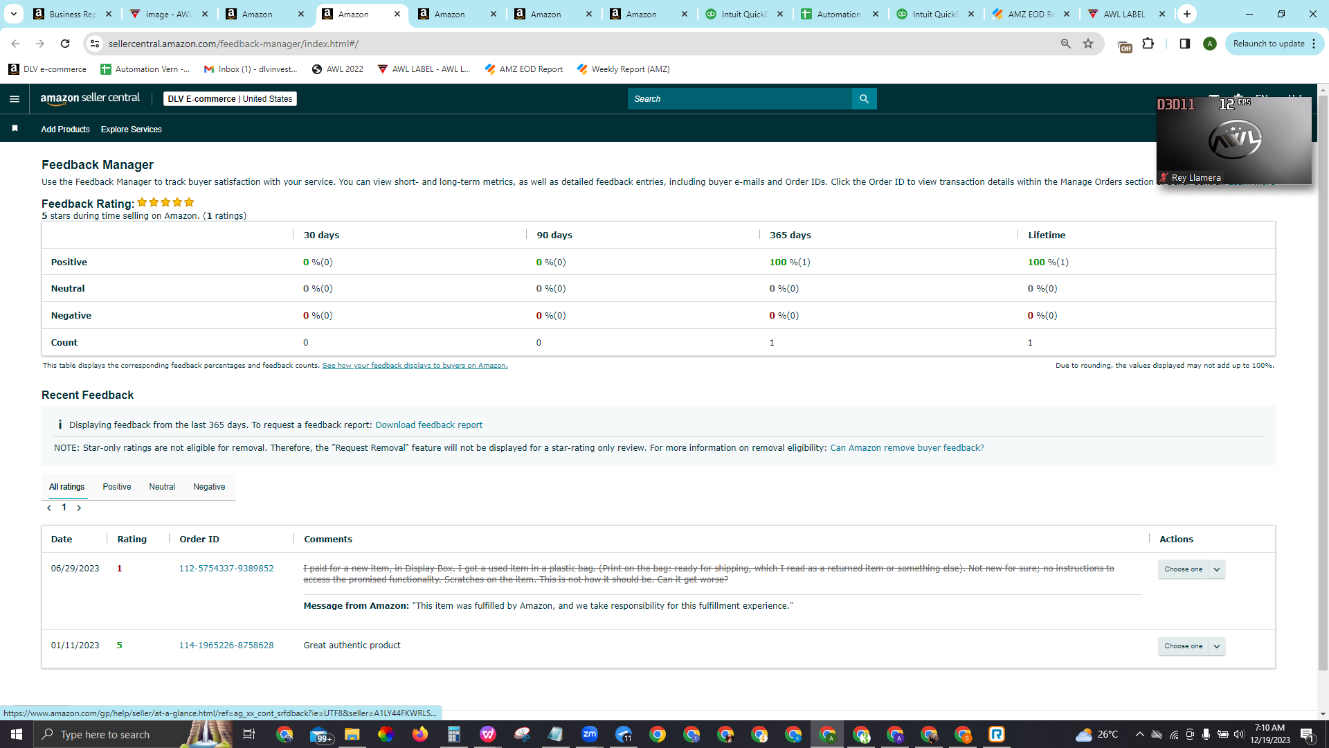Image resolution: width=1329 pixels, height=748 pixels.
Task: Open the Extensions puzzle icon
Action: click(1148, 44)
